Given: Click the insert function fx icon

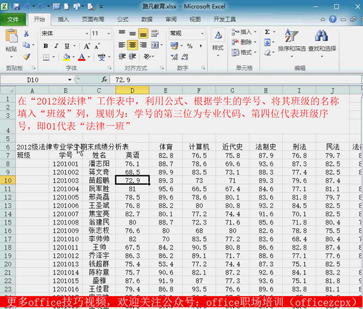Looking at the screenshot, I should (x=105, y=80).
